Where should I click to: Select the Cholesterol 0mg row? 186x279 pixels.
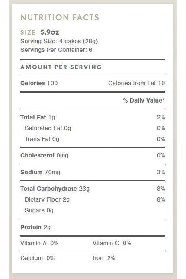[x=93, y=155]
